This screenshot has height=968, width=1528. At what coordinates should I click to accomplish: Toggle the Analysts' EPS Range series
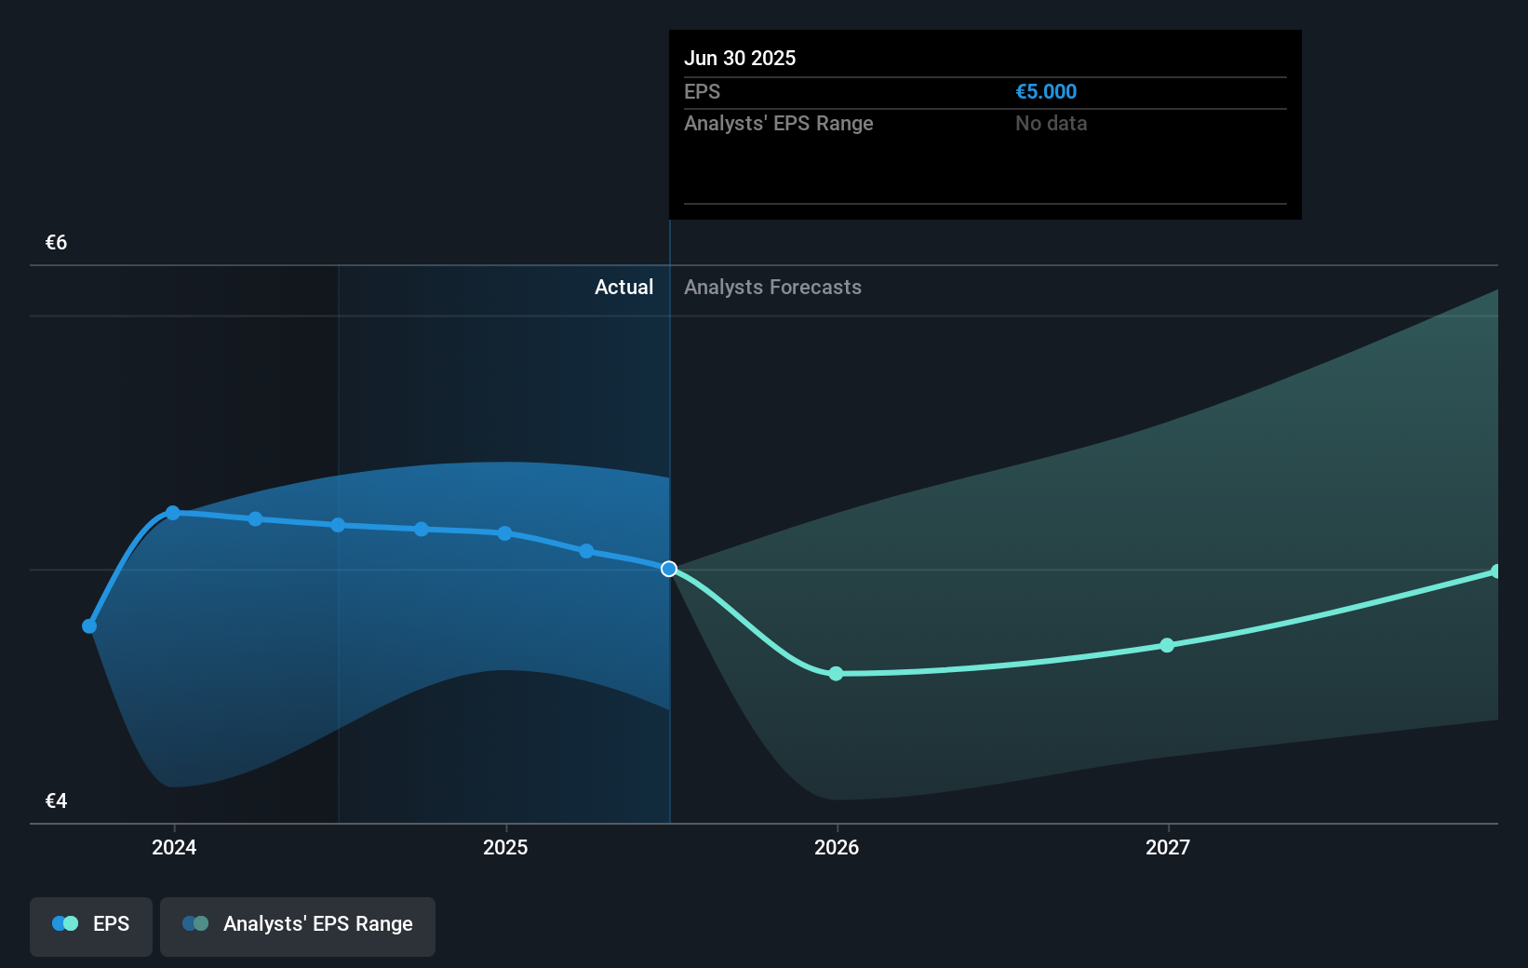297,925
